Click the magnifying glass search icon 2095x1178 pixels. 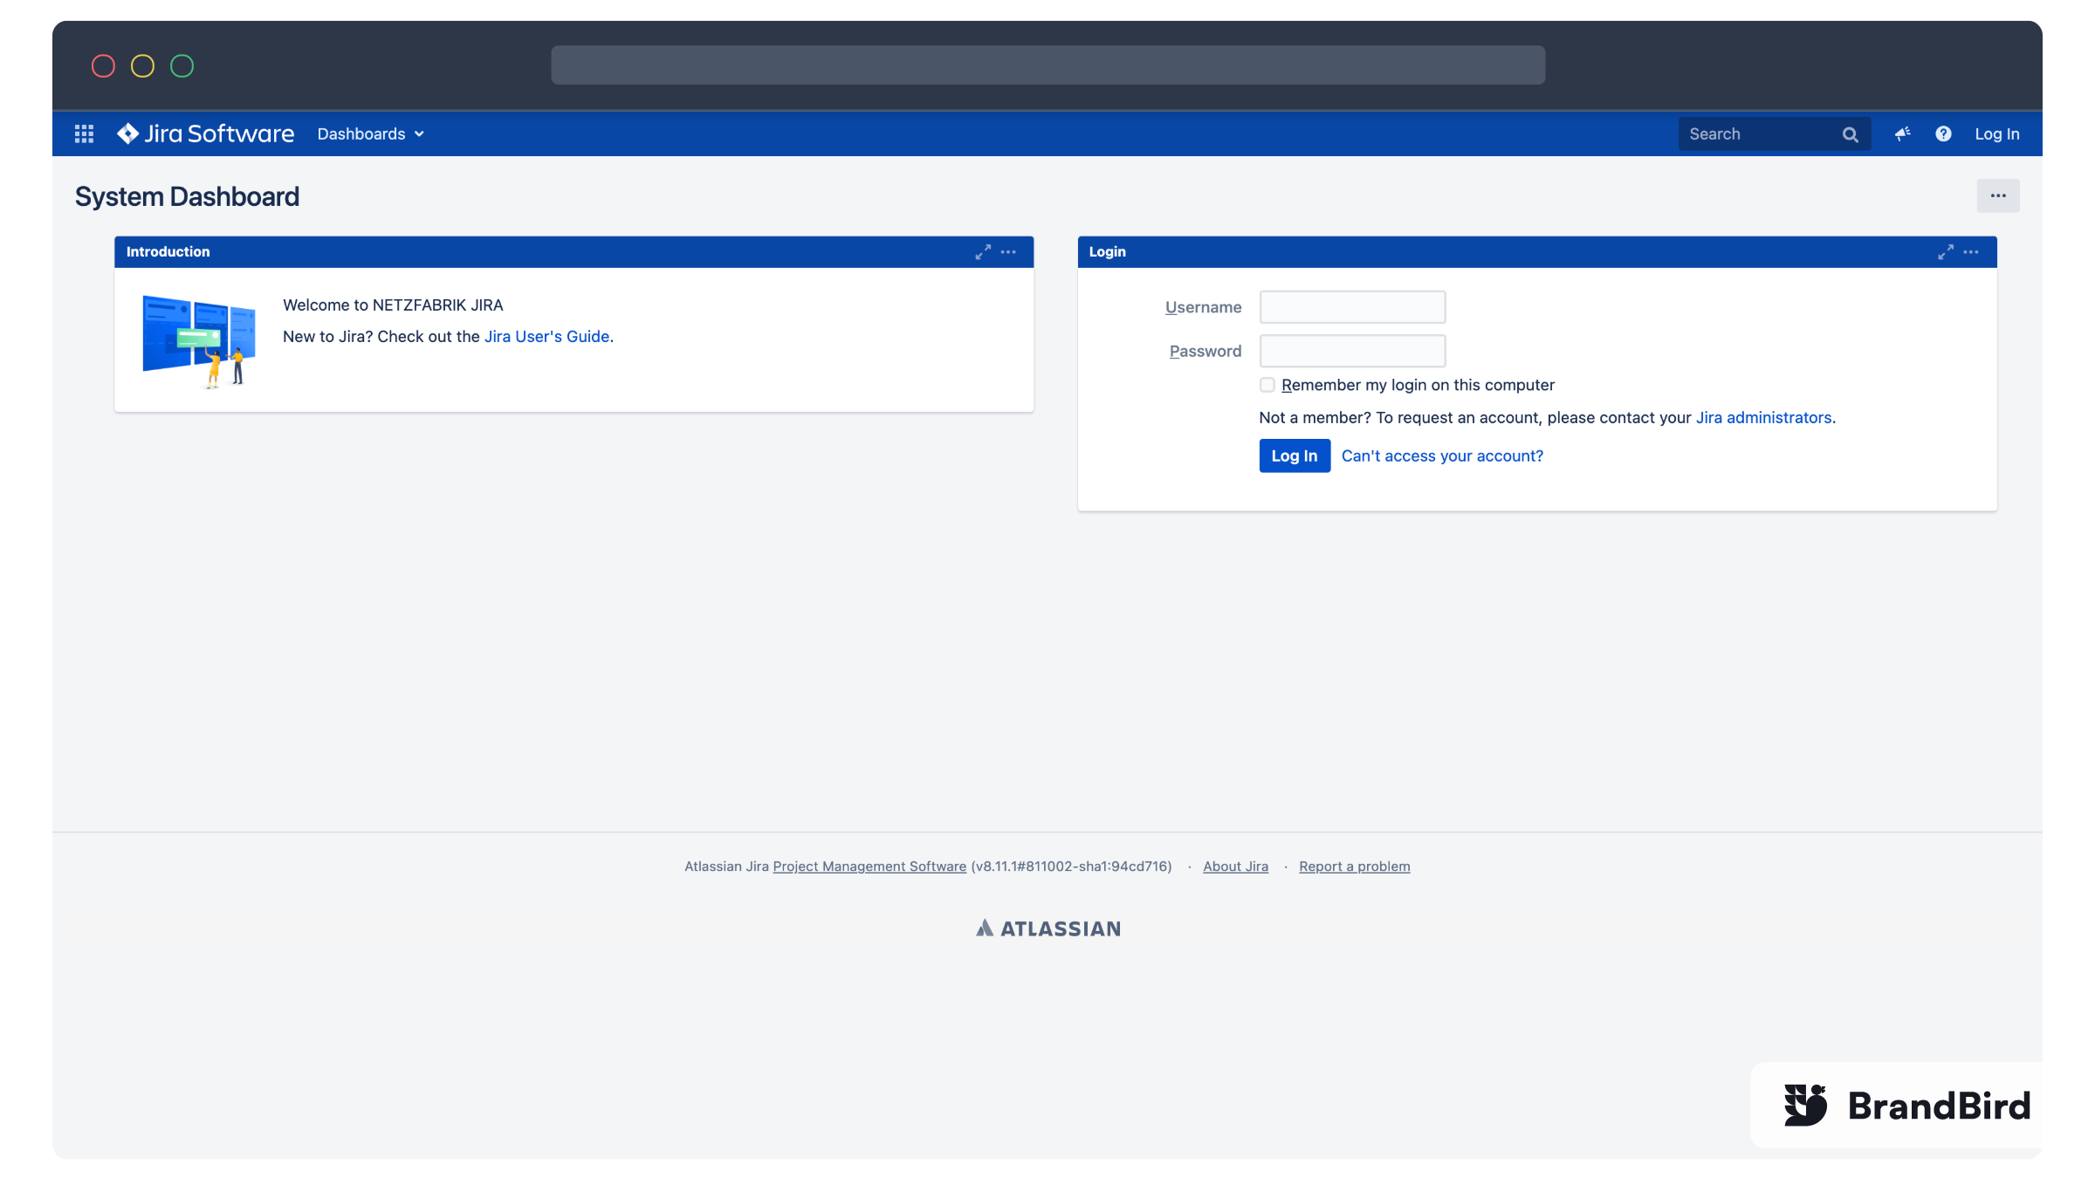pos(1850,134)
